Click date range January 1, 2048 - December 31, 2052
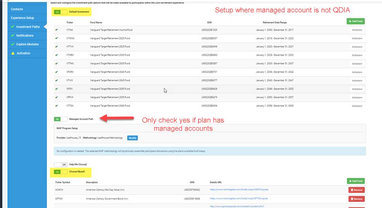 click(275, 89)
